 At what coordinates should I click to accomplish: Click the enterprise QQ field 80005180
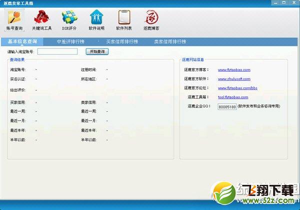(x=227, y=107)
